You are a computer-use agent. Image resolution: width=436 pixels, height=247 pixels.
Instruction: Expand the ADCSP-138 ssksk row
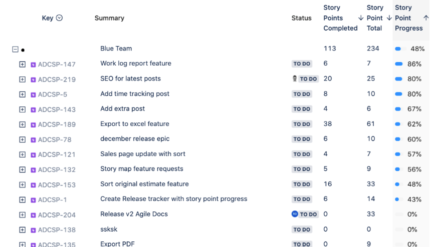(x=22, y=230)
